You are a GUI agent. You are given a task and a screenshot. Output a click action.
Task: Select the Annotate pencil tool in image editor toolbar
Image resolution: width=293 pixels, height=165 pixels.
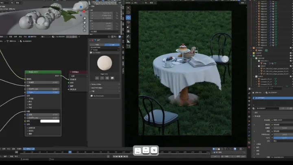[x=128, y=36]
